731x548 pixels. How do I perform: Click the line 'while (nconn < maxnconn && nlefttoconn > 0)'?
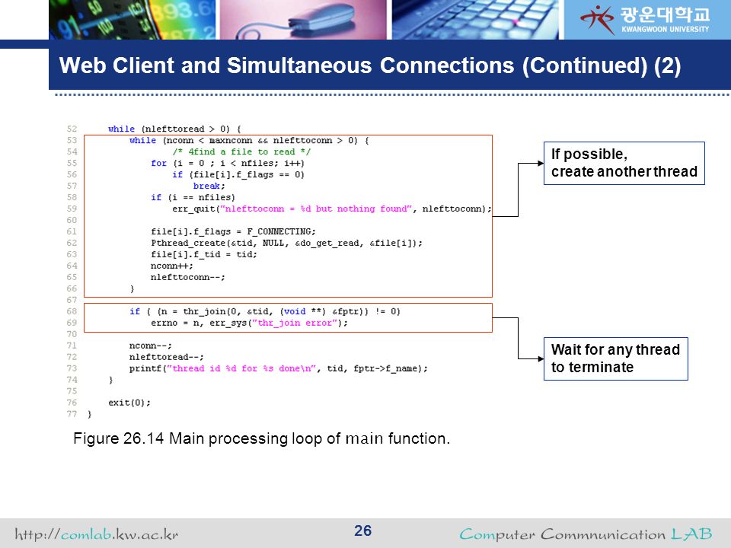[x=249, y=140]
